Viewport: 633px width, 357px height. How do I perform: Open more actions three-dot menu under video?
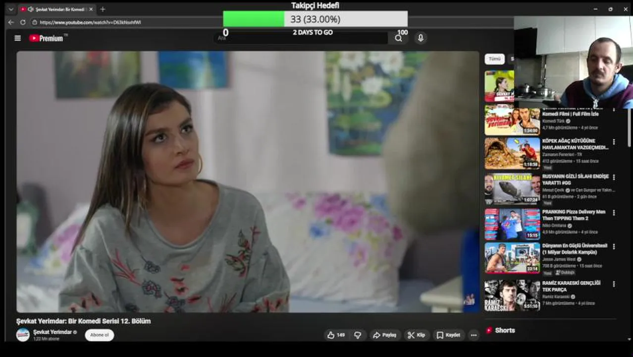[474, 335]
